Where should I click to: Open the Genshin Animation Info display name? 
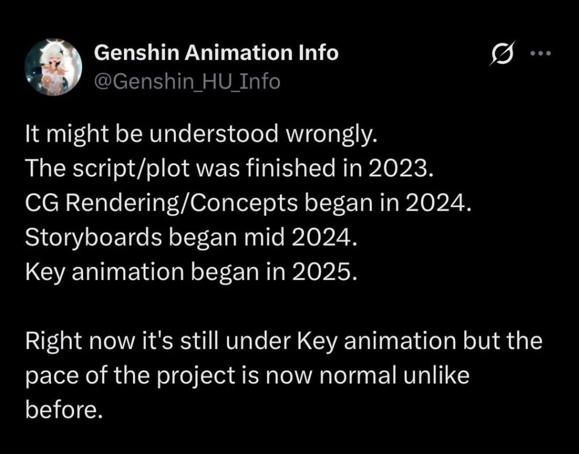pyautogui.click(x=216, y=54)
